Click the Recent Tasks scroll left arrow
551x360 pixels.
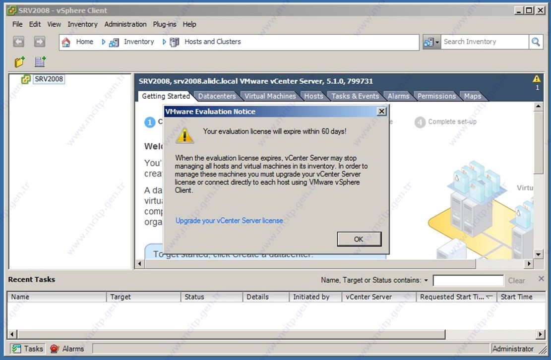click(x=12, y=334)
